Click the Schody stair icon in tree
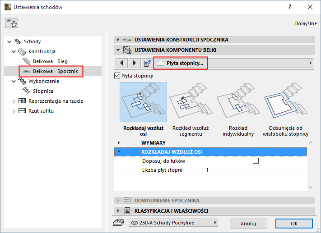321x233 pixels. click(x=18, y=41)
